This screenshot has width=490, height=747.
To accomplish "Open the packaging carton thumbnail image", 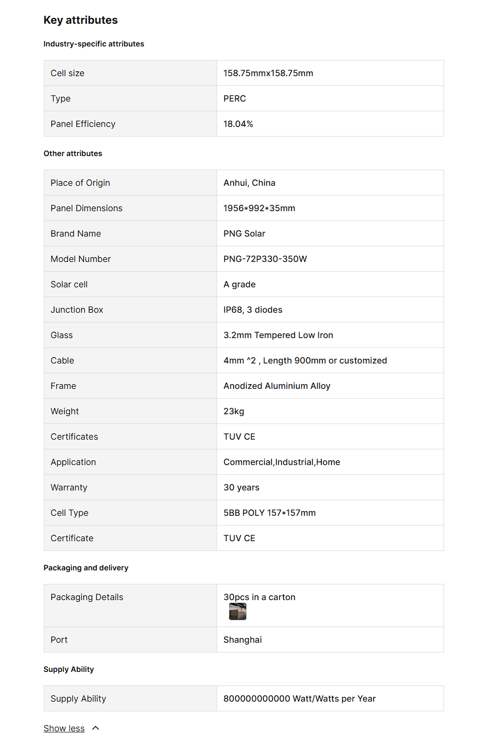I will click(x=237, y=611).
